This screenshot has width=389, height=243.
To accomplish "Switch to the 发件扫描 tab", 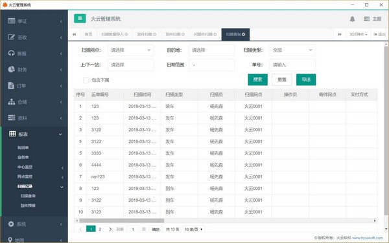I will click(x=145, y=34).
